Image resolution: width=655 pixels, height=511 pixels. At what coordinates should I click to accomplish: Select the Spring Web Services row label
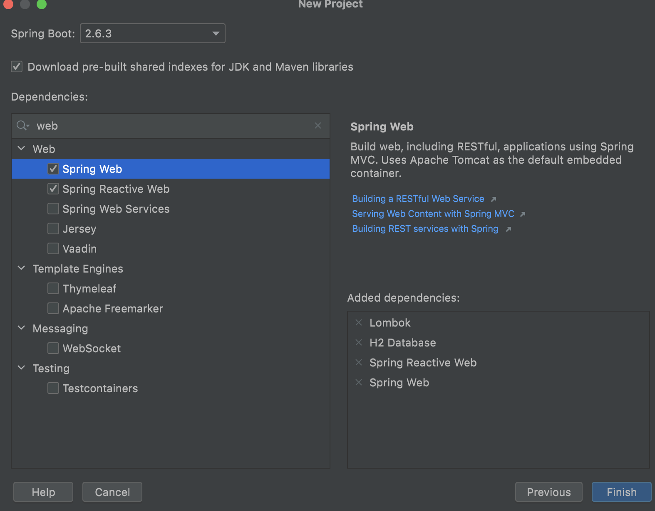[x=116, y=209]
